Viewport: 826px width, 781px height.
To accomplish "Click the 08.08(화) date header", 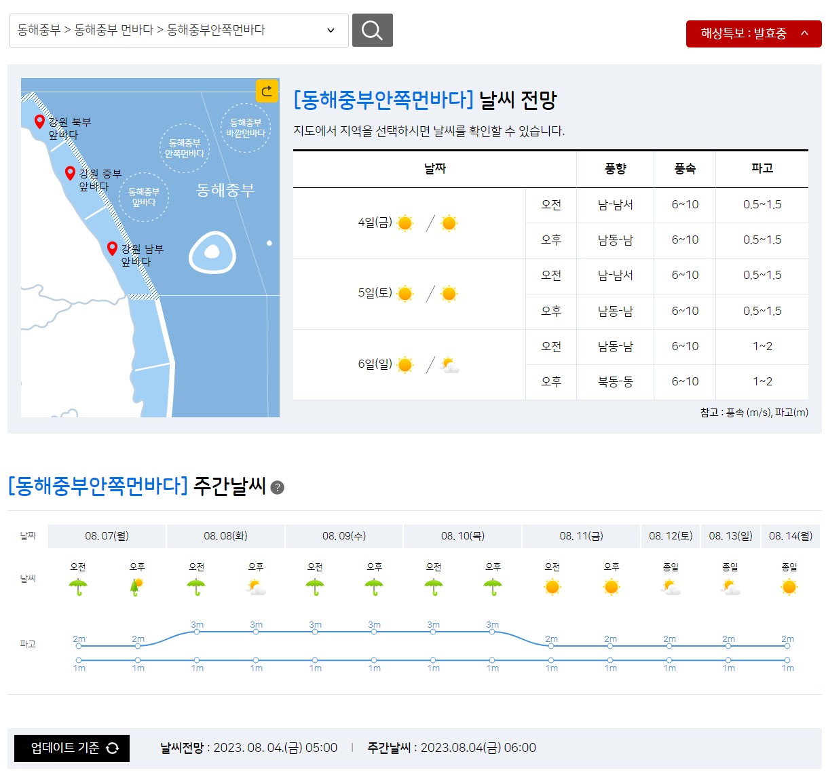I will click(x=225, y=536).
